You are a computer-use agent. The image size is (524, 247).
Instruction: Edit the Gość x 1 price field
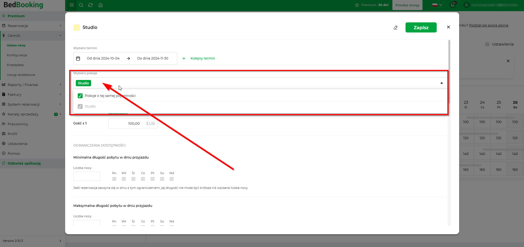point(133,124)
